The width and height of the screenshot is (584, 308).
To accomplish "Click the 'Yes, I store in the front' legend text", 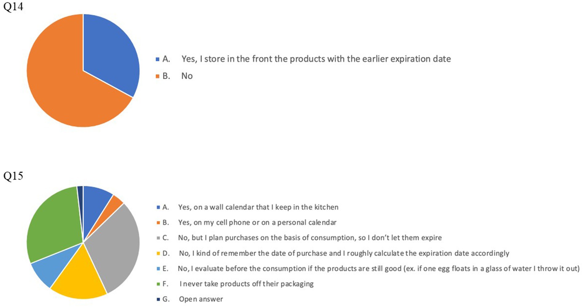I will click(x=316, y=59).
